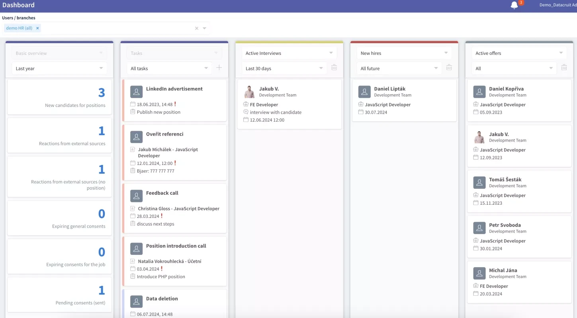Clear all selections in Users / branches field
The height and width of the screenshot is (318, 577).
(196, 28)
